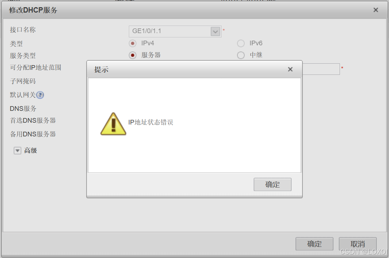Viewport: 389px width, 258px height.
Task: Click the 高级 label text
Action: pos(31,150)
